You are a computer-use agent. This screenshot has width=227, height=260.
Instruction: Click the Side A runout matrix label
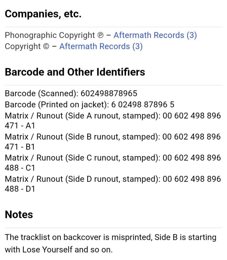tap(82, 116)
